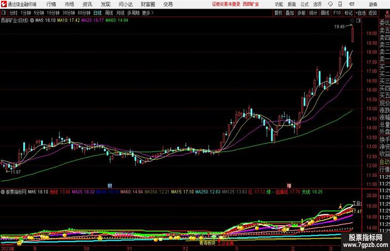Viewport: 390px width, 251px height.
Task: Click the MA25: 16.32 indicator label
Action: pos(83,192)
